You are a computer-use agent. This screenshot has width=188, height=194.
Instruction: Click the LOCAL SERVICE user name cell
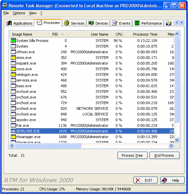tap(95, 114)
